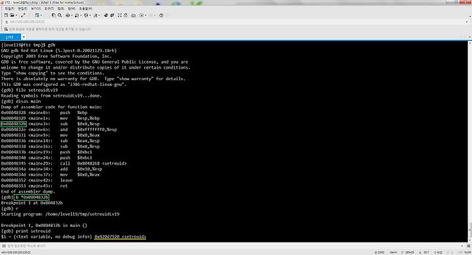
Task: Click the '(gdb) print setreuid' line
Action: point(26,231)
